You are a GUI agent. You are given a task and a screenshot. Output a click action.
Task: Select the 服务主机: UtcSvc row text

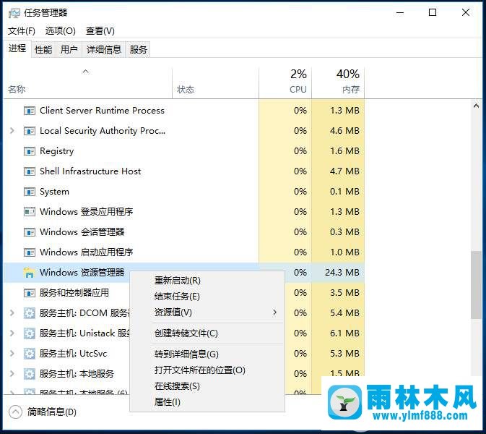pos(73,354)
